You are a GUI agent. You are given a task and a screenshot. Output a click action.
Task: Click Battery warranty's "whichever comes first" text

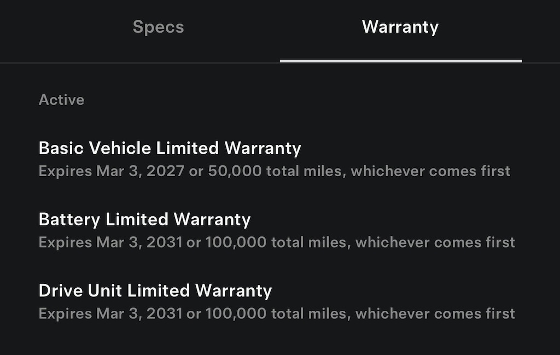tap(435, 242)
